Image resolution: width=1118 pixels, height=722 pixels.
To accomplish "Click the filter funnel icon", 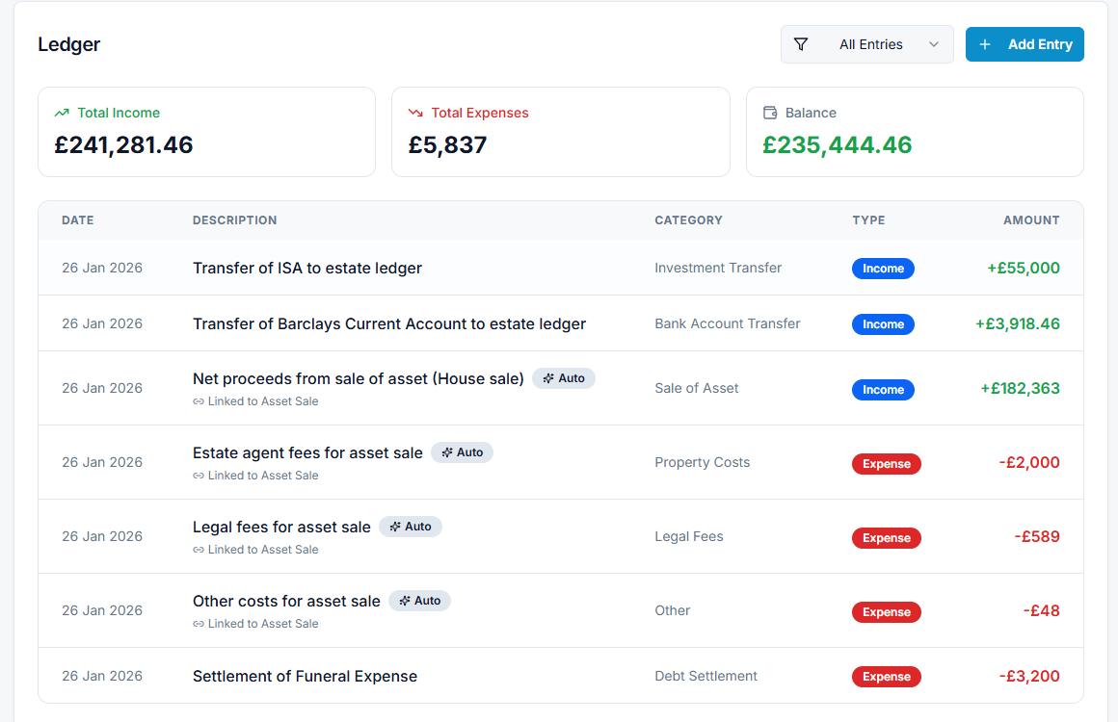I will tap(801, 44).
